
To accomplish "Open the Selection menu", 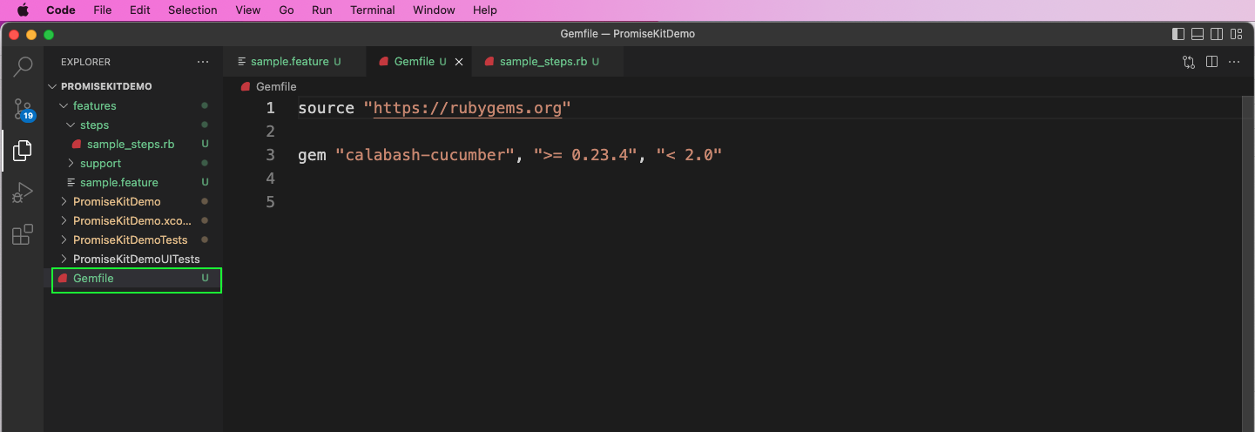I will pos(192,10).
